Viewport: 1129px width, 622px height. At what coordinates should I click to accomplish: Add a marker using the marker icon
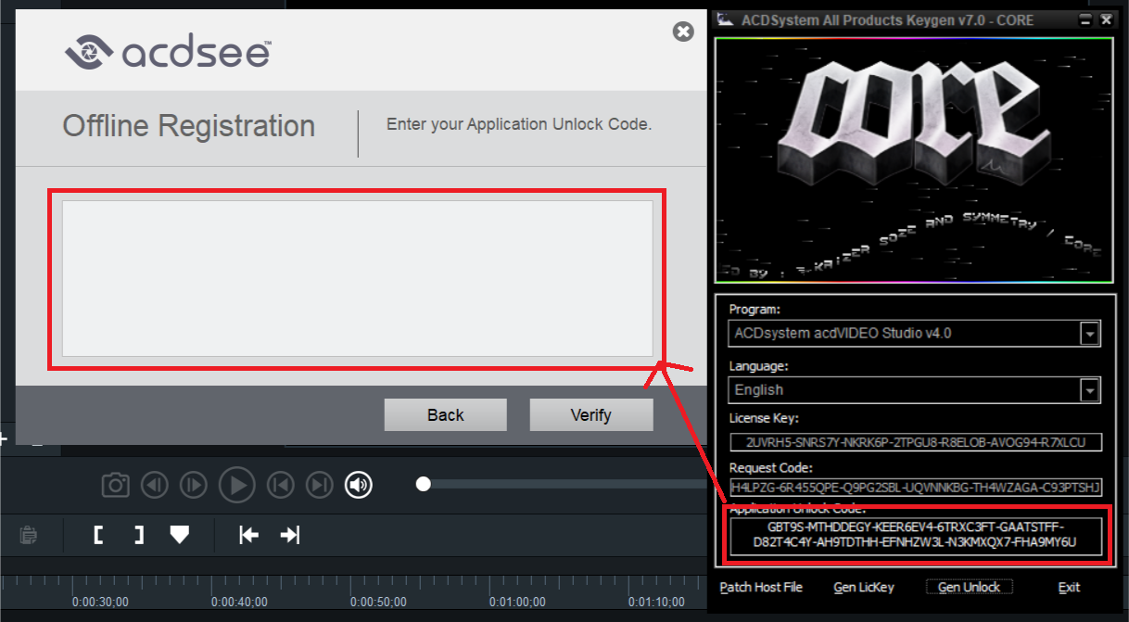180,535
